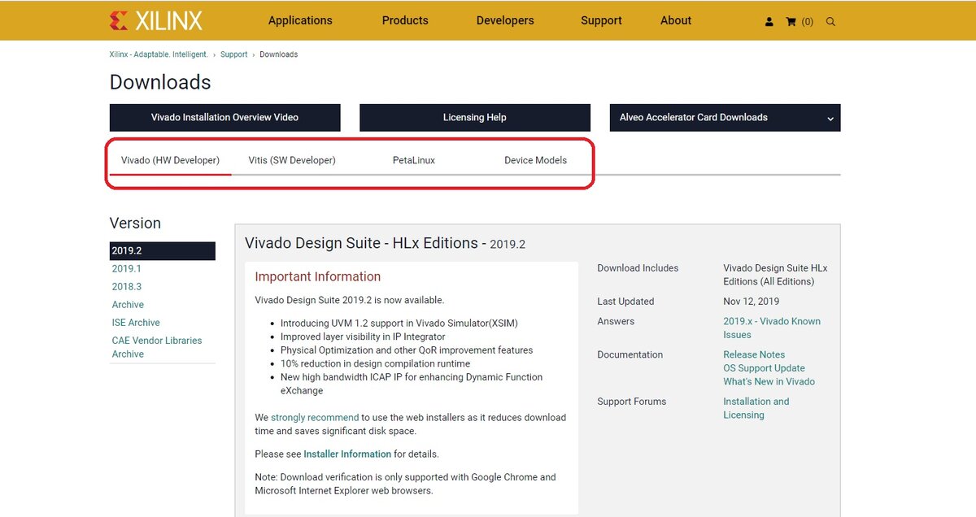Click 'Physical Optimization and other QoR' bullet

(x=407, y=350)
